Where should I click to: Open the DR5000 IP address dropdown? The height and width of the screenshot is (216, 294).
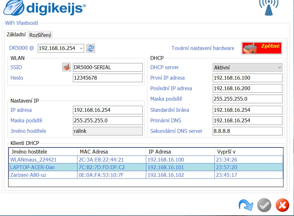pos(81,48)
